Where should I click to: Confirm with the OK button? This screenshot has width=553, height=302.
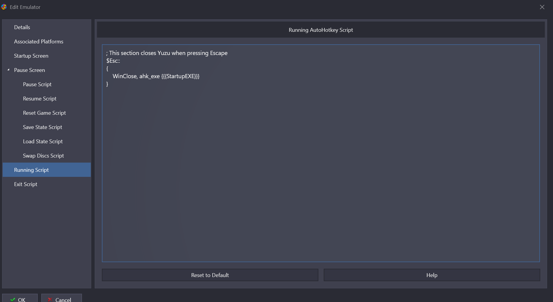coord(20,298)
